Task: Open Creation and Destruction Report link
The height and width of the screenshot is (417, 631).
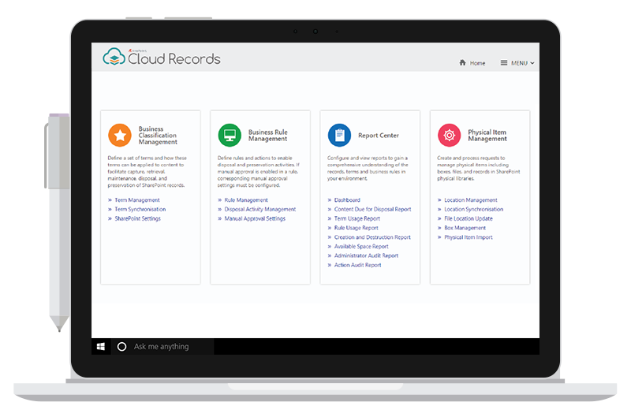Action: tap(372, 237)
